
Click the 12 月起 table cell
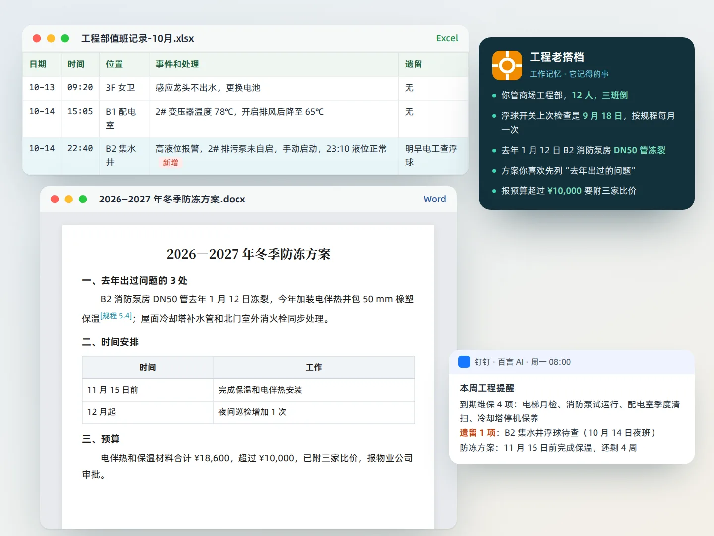tap(148, 412)
